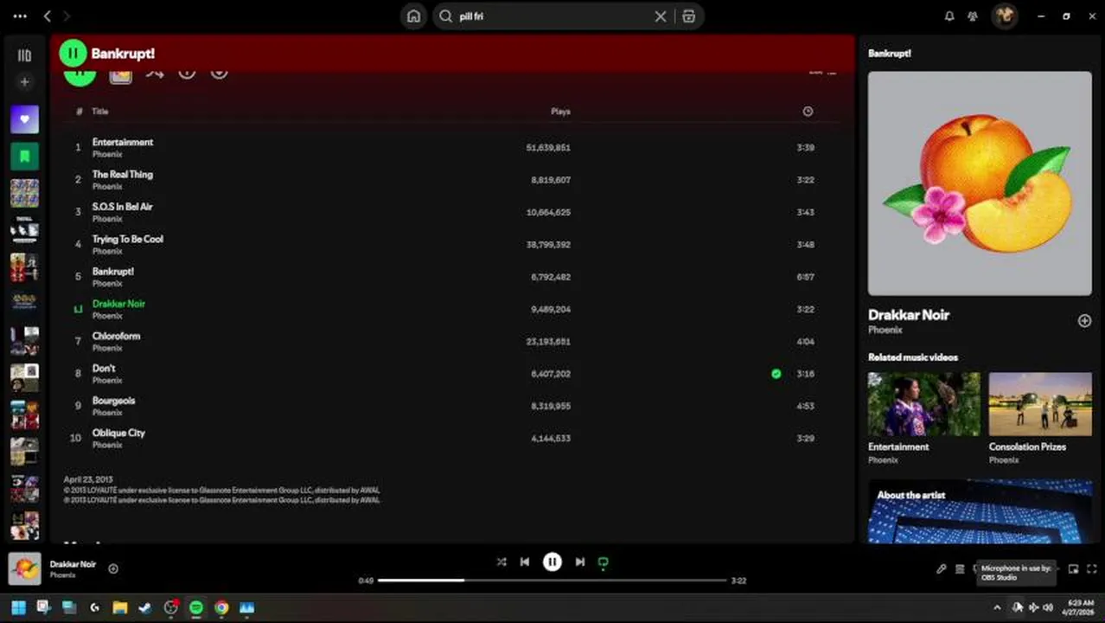Open the Home page

pos(413,16)
